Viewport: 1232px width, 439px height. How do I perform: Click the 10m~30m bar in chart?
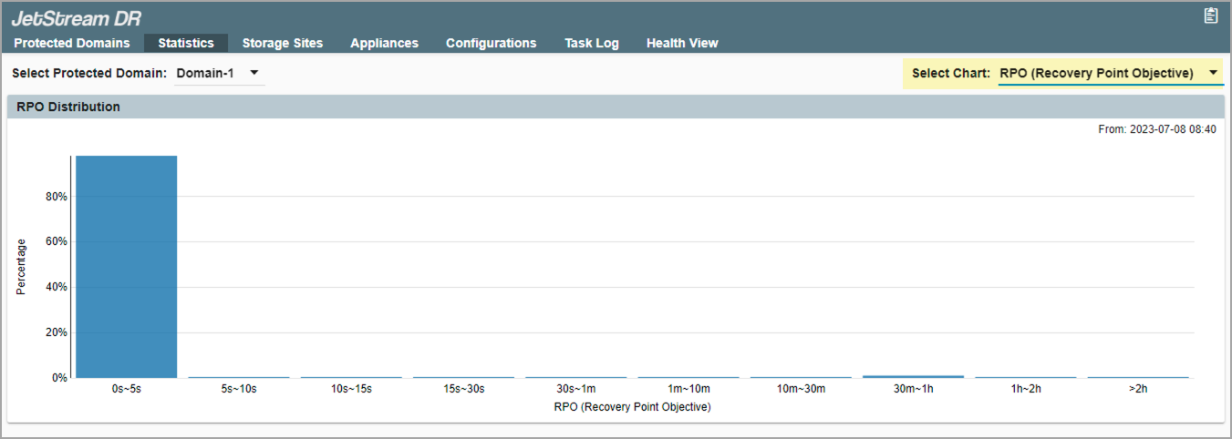[801, 377]
